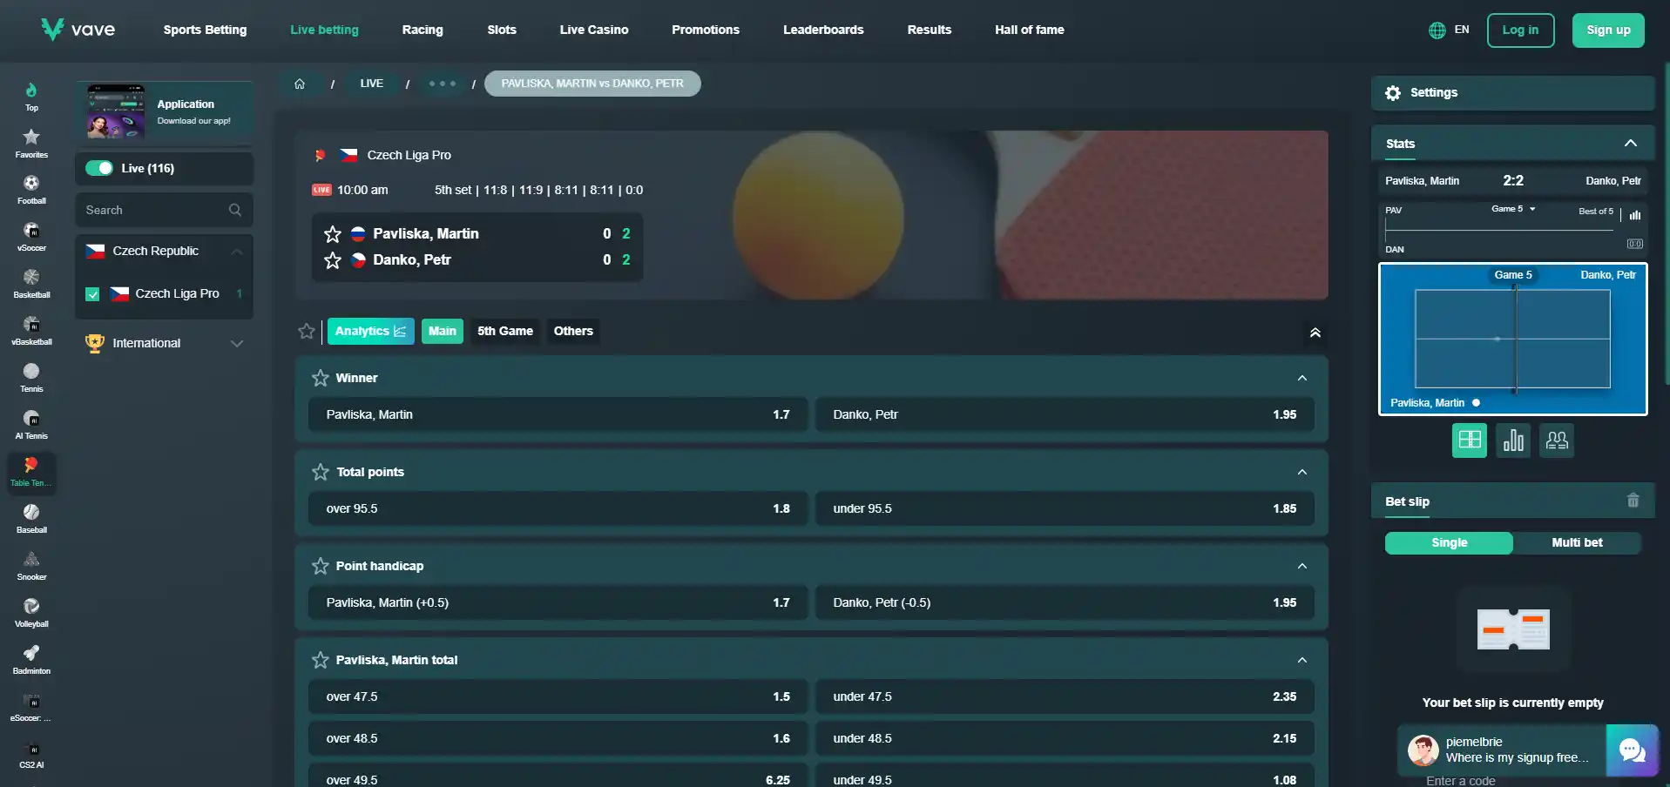Select vSoccer in the sports sidebar
Screen dimensions: 1670x787
31,237
